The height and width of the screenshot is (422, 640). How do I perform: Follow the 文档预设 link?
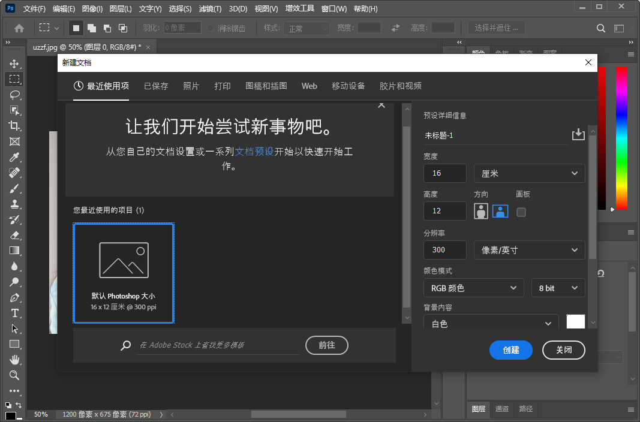pyautogui.click(x=254, y=152)
